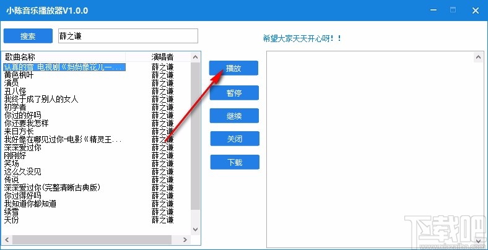Minimize the 小陈音乐播放器 window

point(434,11)
